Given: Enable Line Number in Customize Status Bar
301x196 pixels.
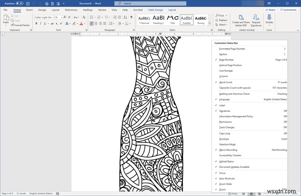Looking at the screenshot, I should pyautogui.click(x=226, y=71).
